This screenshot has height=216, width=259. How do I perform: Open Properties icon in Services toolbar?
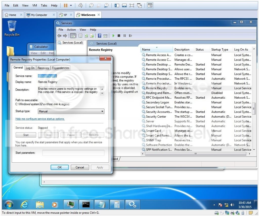click(x=80, y=35)
